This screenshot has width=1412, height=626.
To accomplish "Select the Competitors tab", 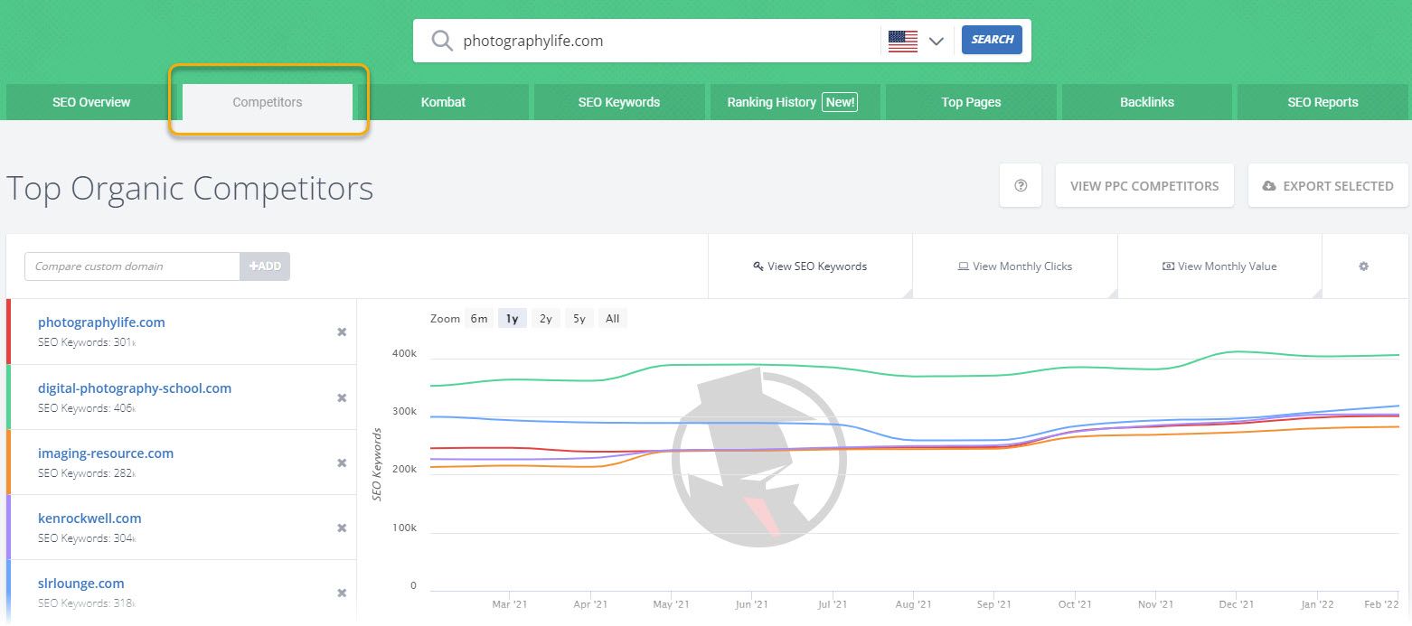I will tap(268, 102).
